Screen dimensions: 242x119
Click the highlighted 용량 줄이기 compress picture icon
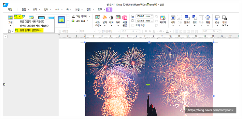tap(16, 16)
